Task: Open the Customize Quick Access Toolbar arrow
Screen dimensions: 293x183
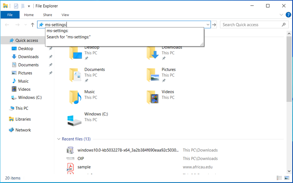Action: pyautogui.click(x=29, y=6)
